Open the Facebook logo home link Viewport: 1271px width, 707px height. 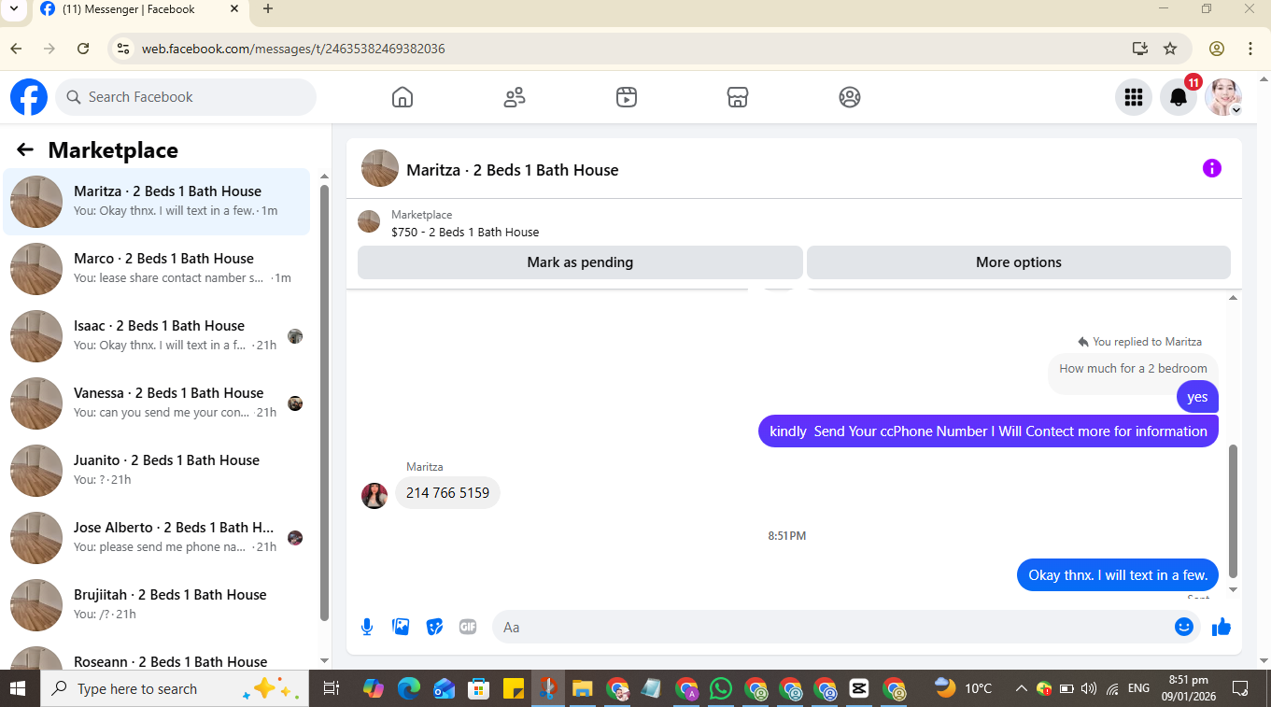click(x=29, y=97)
